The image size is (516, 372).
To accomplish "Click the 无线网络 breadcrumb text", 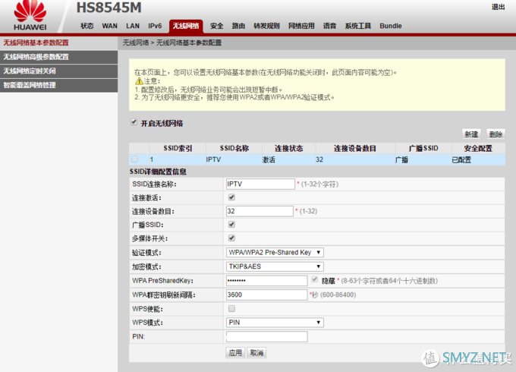I will tap(136, 43).
